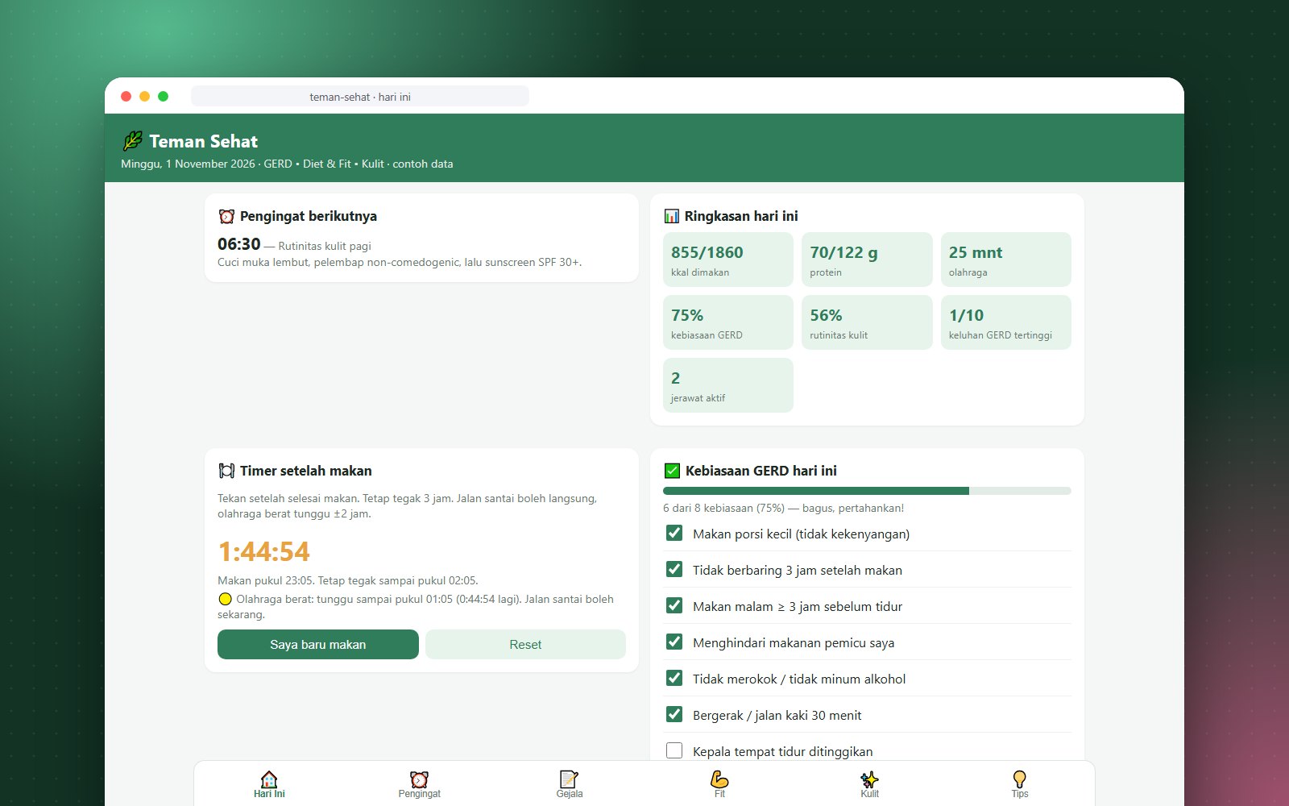The width and height of the screenshot is (1289, 806).
Task: Uncheck Makan malam 3 jam sebelum tidur
Action: [x=674, y=605]
